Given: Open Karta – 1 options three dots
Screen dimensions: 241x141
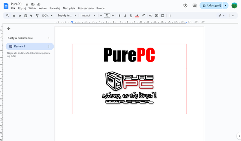Looking at the screenshot, I should click(49, 47).
